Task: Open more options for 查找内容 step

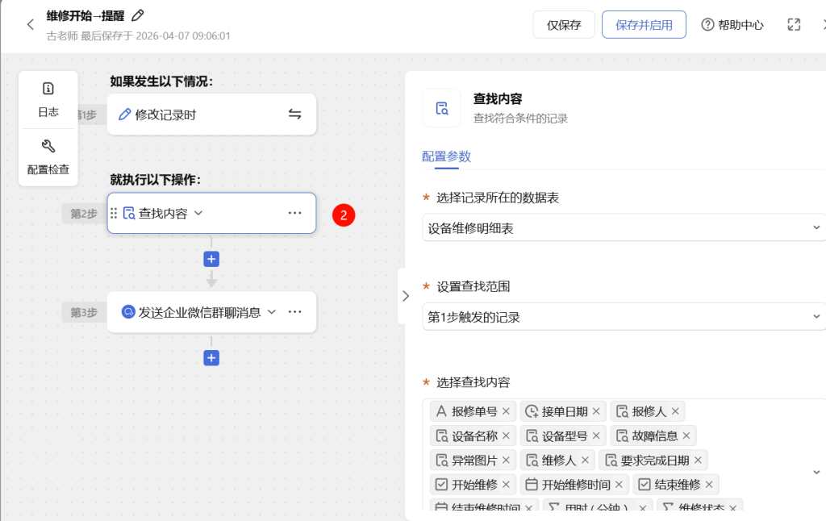Action: (295, 213)
